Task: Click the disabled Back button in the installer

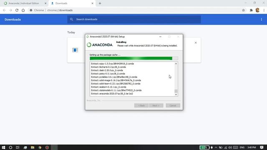Action: point(141,105)
